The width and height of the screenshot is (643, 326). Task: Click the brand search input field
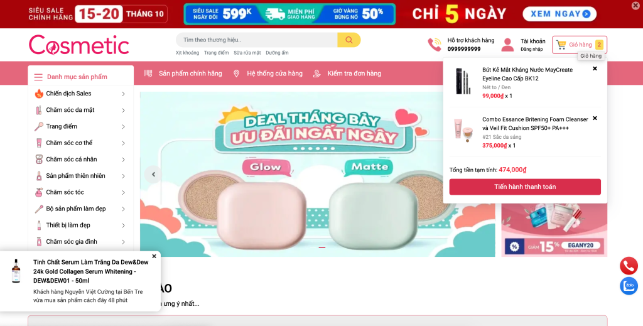click(x=257, y=40)
